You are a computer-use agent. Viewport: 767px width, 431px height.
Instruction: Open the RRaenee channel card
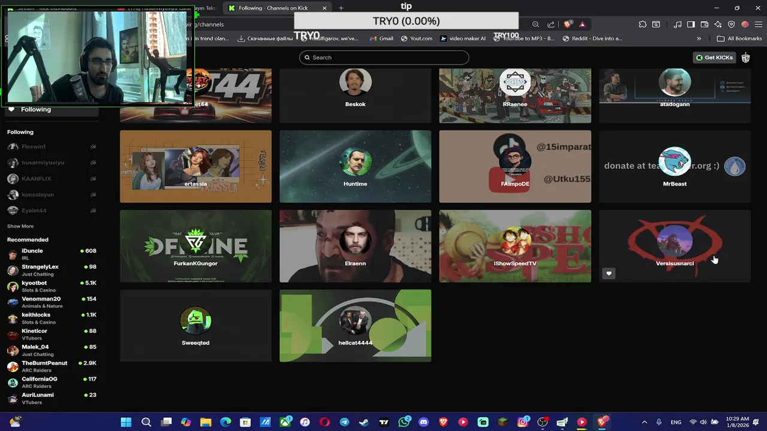[x=515, y=95]
